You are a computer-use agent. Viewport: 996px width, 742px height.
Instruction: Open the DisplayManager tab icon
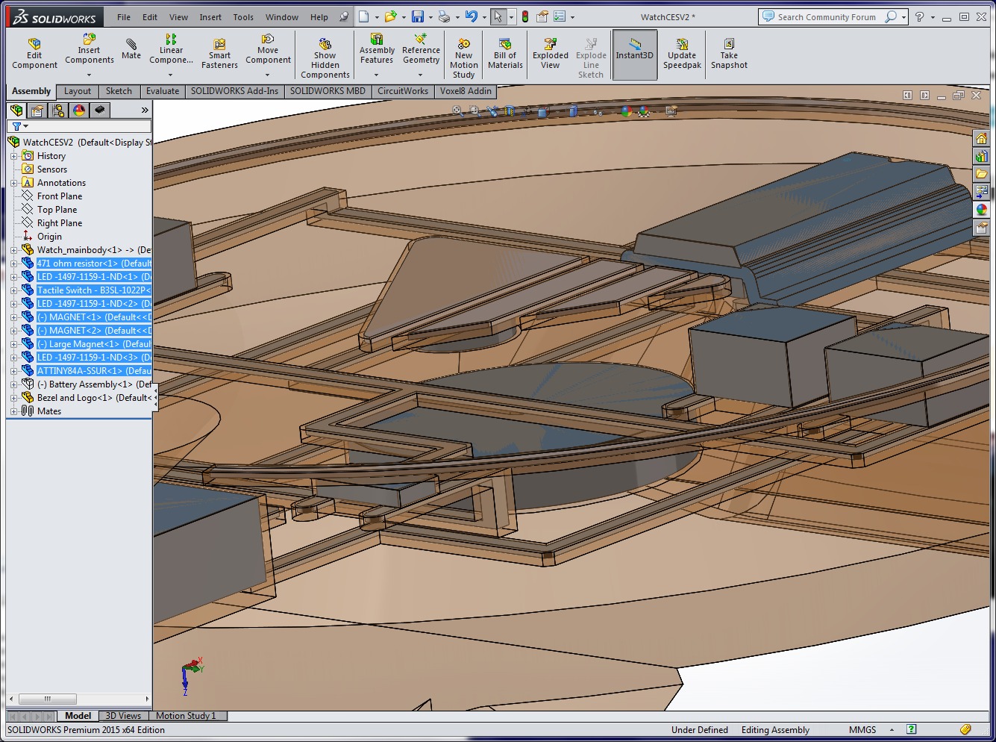point(79,110)
